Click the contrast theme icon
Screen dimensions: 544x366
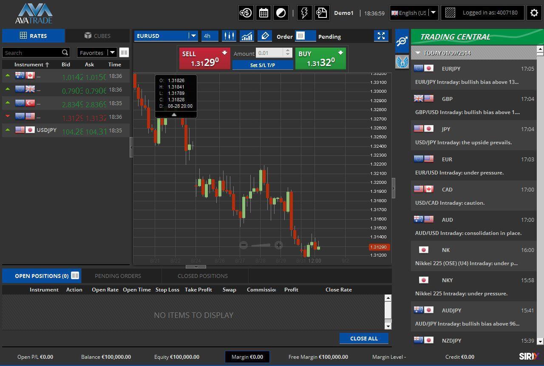pyautogui.click(x=281, y=13)
